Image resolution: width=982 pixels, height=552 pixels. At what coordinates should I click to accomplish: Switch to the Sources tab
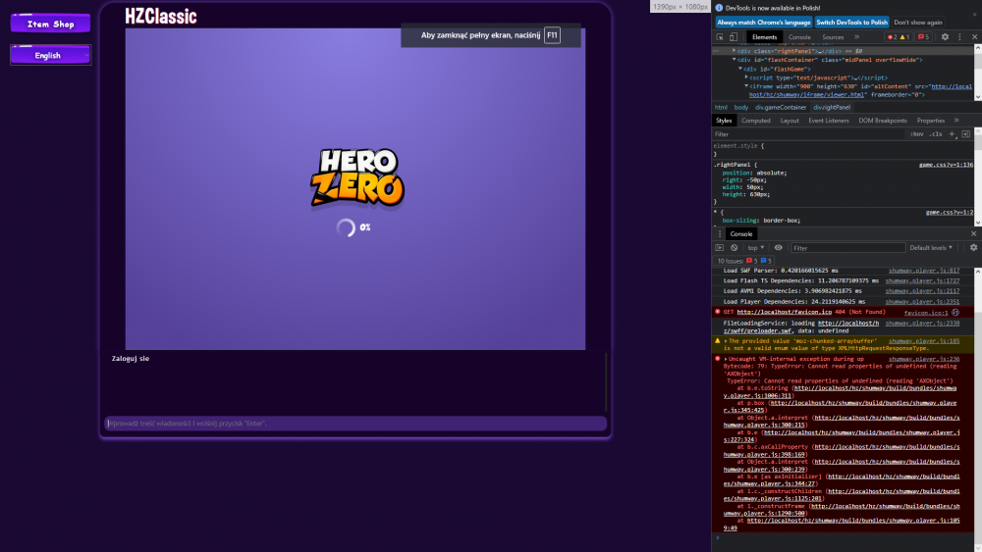(833, 37)
